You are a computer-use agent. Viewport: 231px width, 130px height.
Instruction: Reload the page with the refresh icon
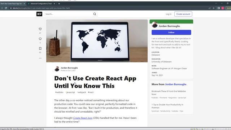tap(6, 8)
